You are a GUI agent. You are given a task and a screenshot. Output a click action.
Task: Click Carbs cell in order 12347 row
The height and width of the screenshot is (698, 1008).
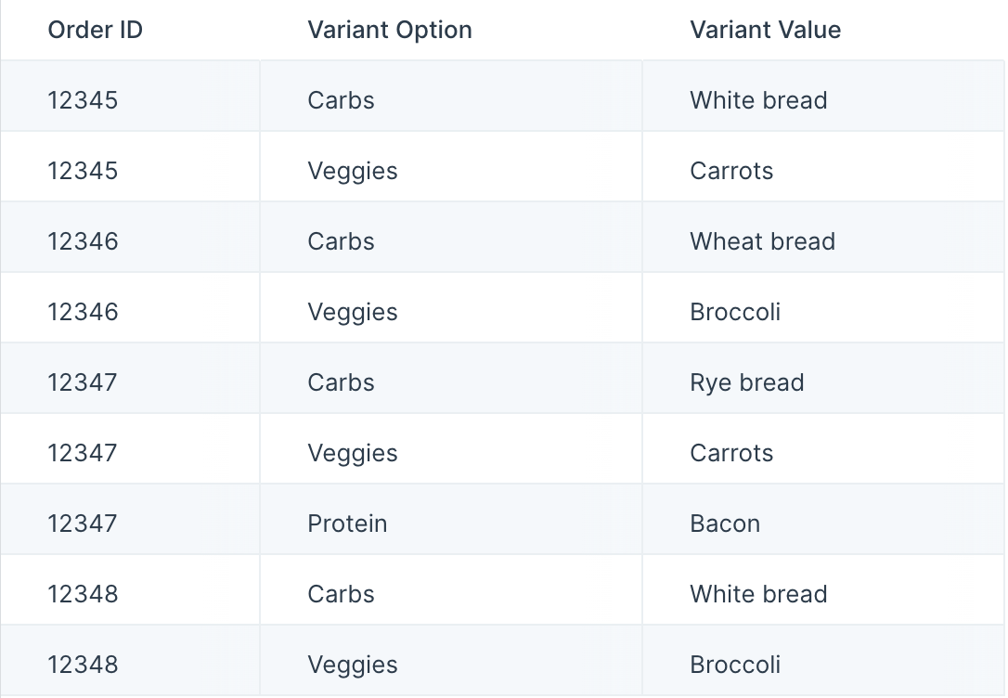click(x=451, y=379)
